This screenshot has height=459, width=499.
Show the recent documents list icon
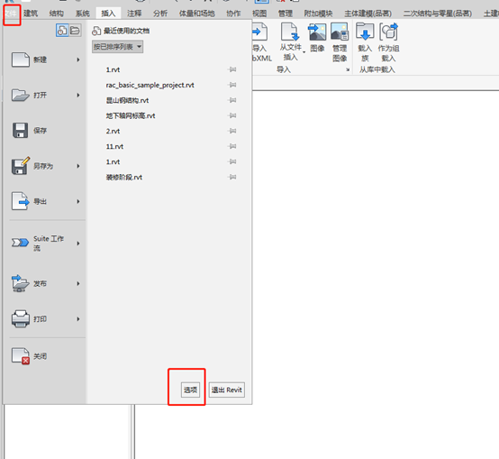pos(62,31)
